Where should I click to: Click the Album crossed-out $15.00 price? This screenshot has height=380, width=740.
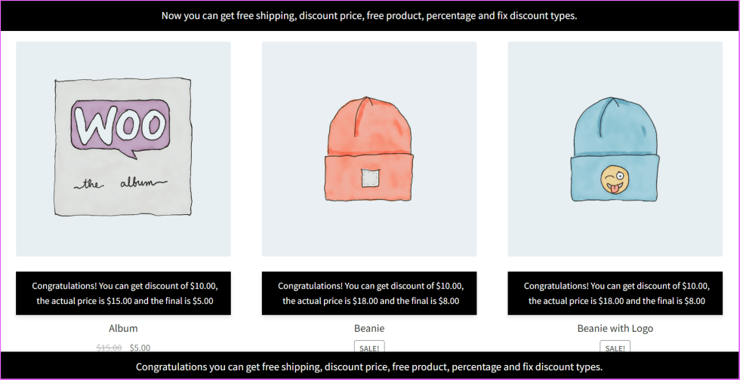tap(109, 348)
